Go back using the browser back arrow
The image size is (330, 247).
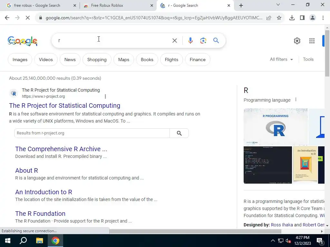pos(7,18)
